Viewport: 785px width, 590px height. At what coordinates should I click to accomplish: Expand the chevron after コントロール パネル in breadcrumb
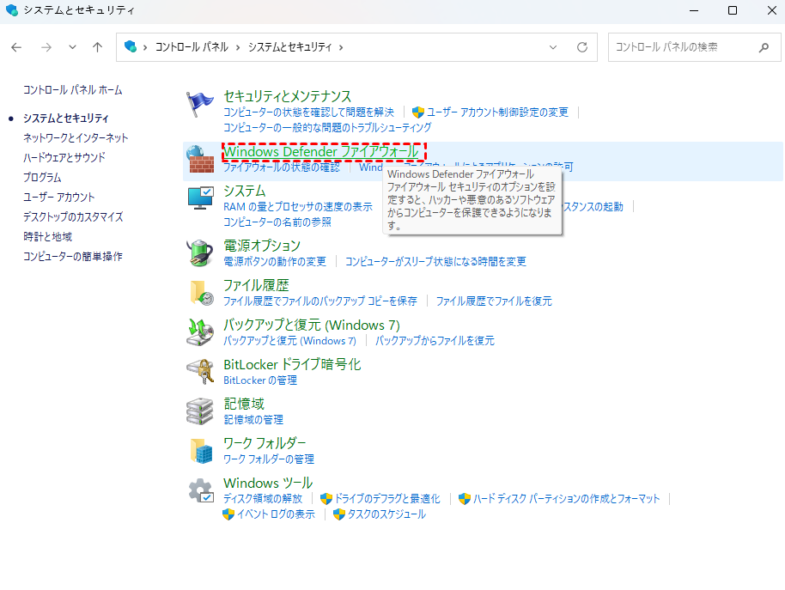[238, 47]
